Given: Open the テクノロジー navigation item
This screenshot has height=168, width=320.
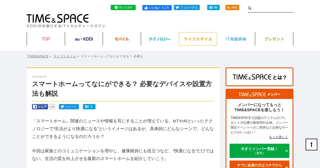Looking at the screenshot, I should point(160,39).
